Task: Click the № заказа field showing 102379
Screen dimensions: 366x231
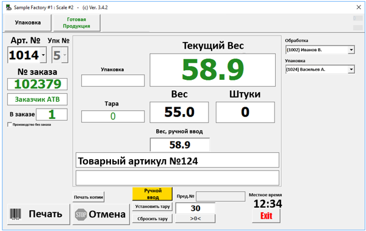Action: pos(37,84)
